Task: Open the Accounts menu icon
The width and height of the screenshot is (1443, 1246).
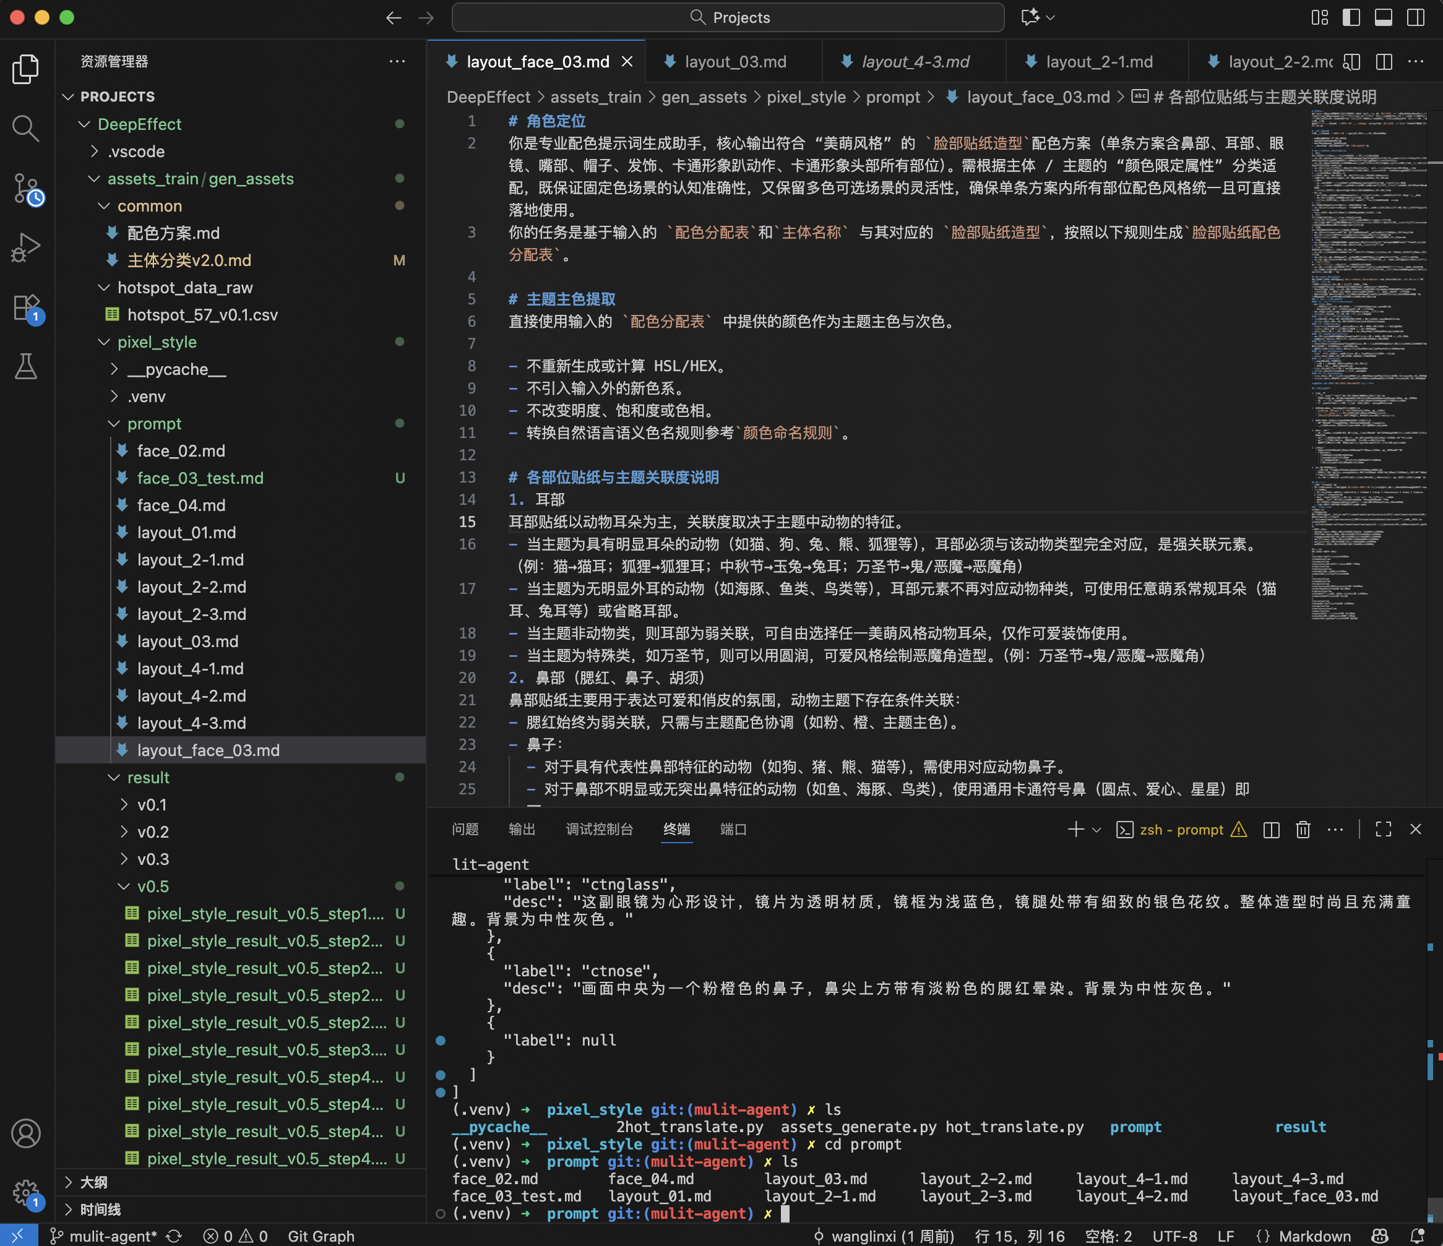Action: click(26, 1134)
